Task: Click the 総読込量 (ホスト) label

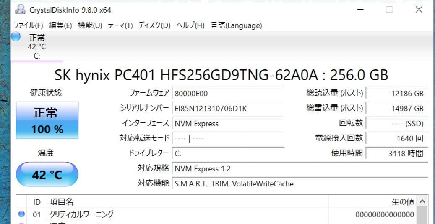Action: pos(335,93)
